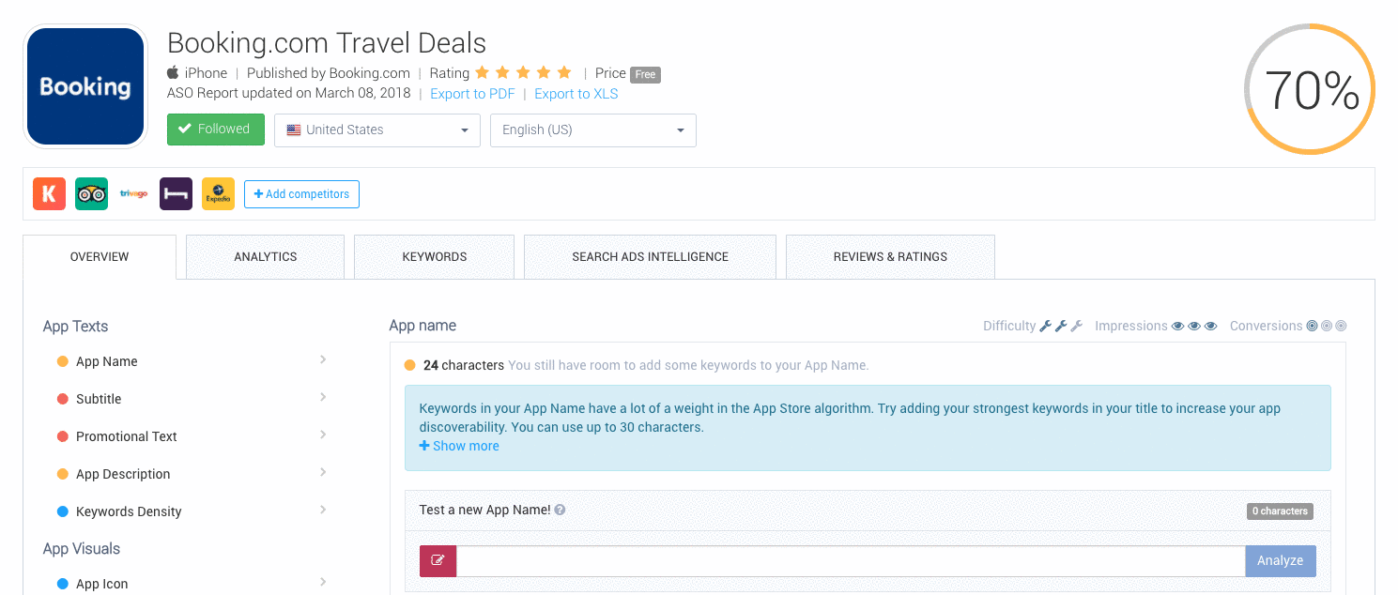Click the 70% score circle

1310,89
